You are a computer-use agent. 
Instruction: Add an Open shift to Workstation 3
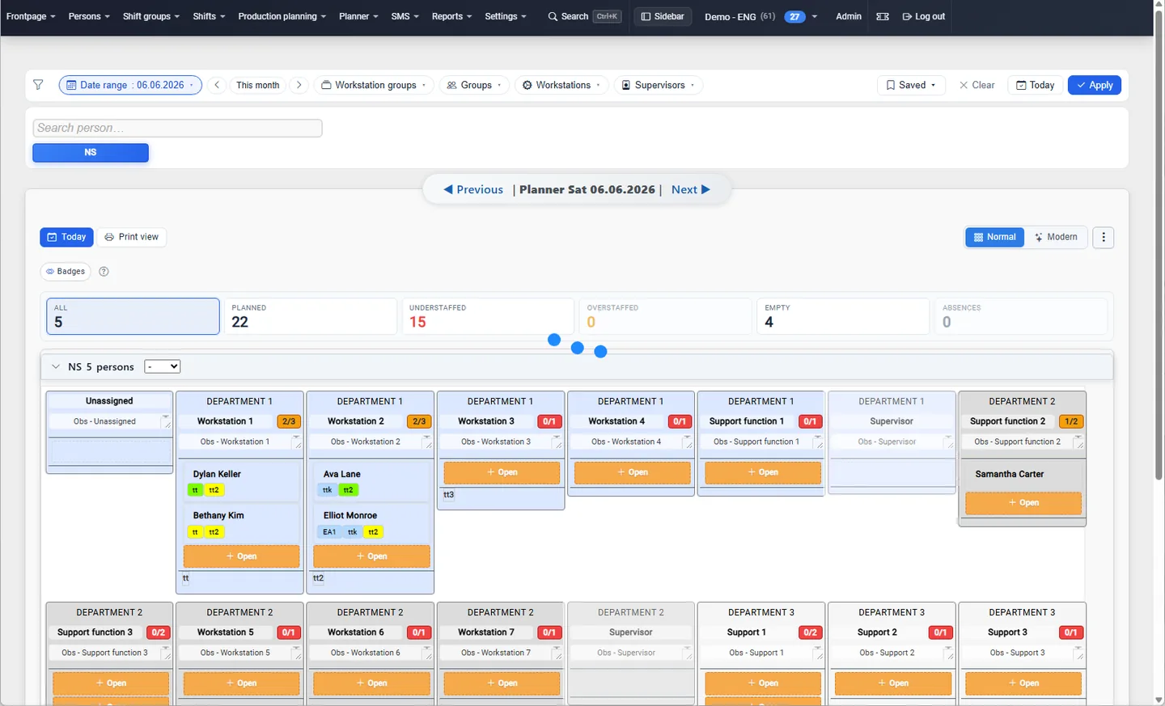(x=502, y=472)
